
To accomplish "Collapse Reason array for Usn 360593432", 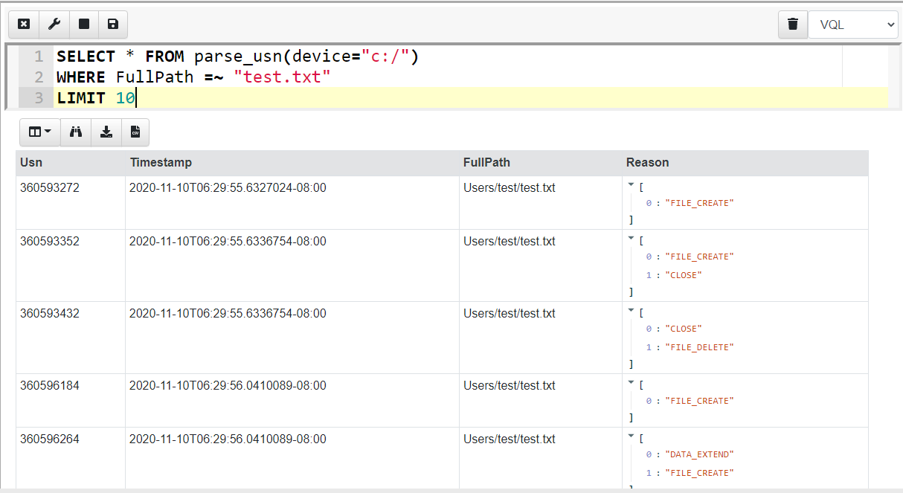I will click(631, 310).
